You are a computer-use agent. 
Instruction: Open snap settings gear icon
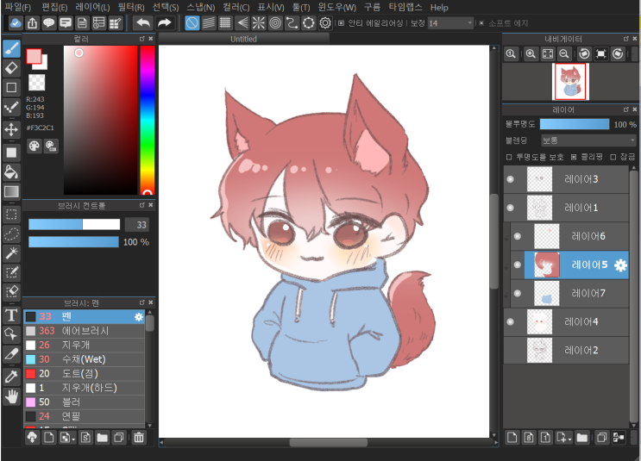[x=325, y=23]
